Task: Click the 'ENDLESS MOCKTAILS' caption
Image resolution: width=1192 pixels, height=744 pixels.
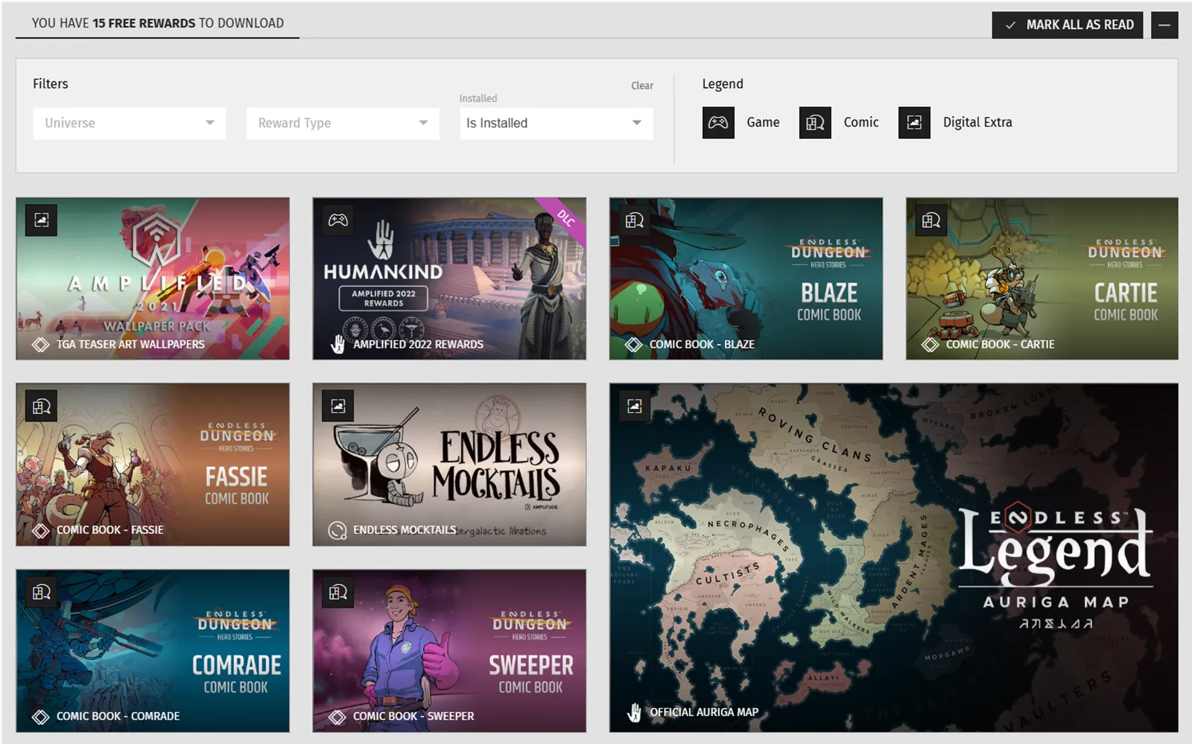Action: (405, 530)
